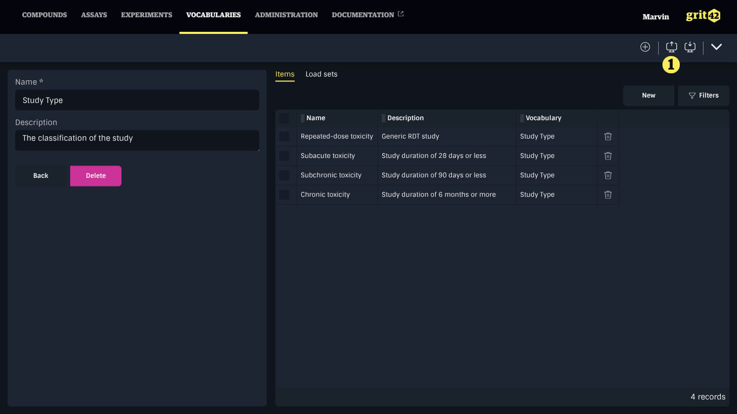Click the Back button
This screenshot has height=414, width=737.
tap(41, 176)
